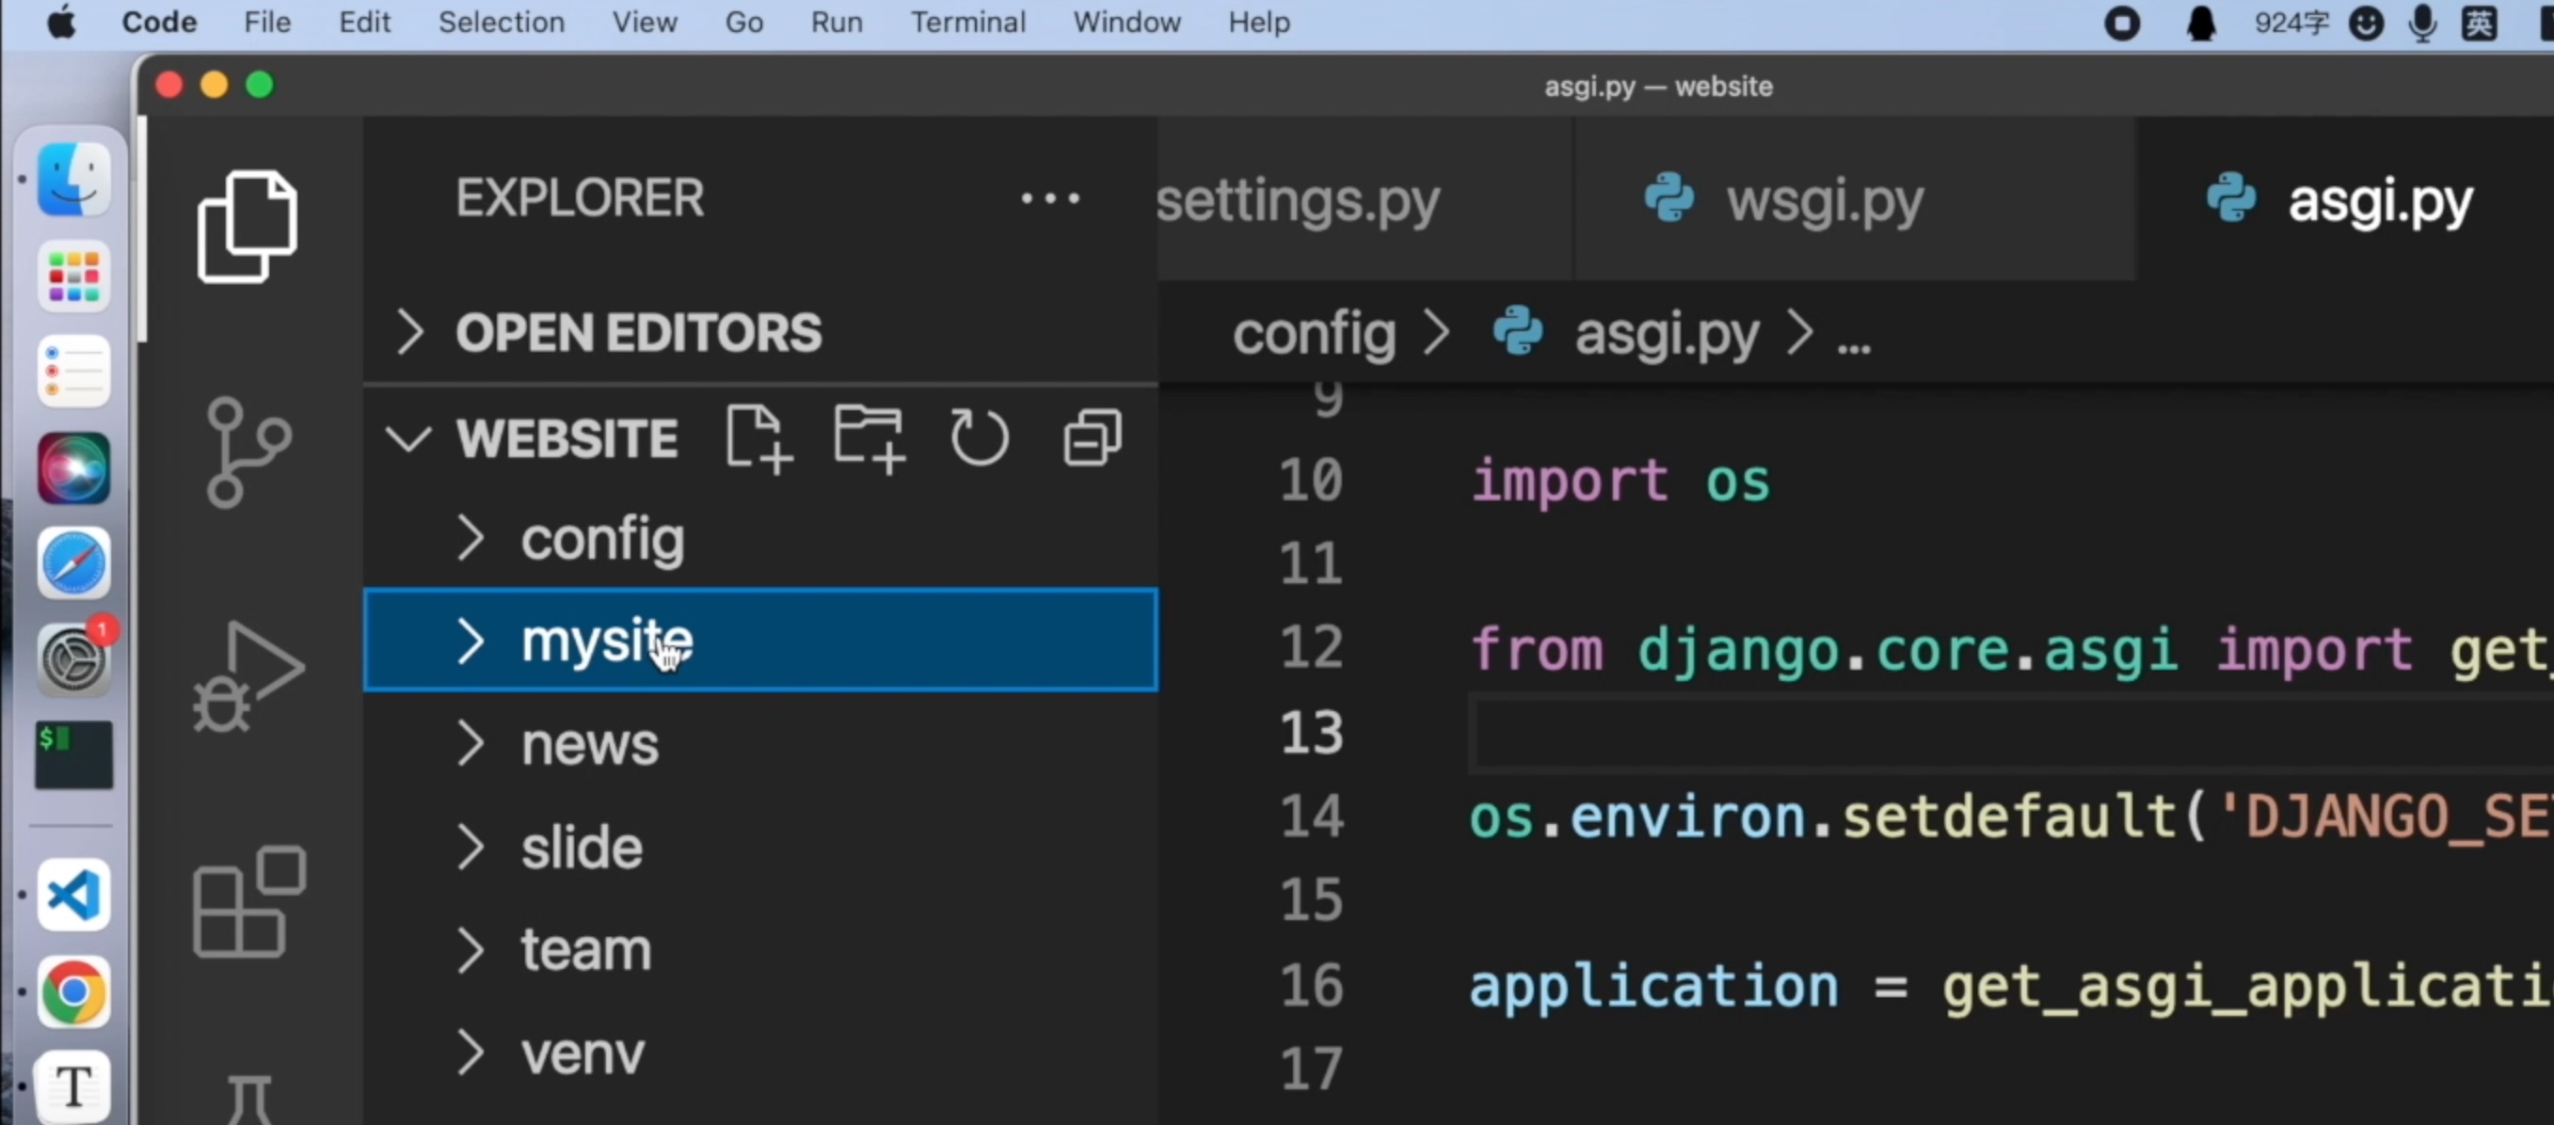Viewport: 2554px width, 1125px height.
Task: Place cursor on empty line 13
Action: point(2011,733)
